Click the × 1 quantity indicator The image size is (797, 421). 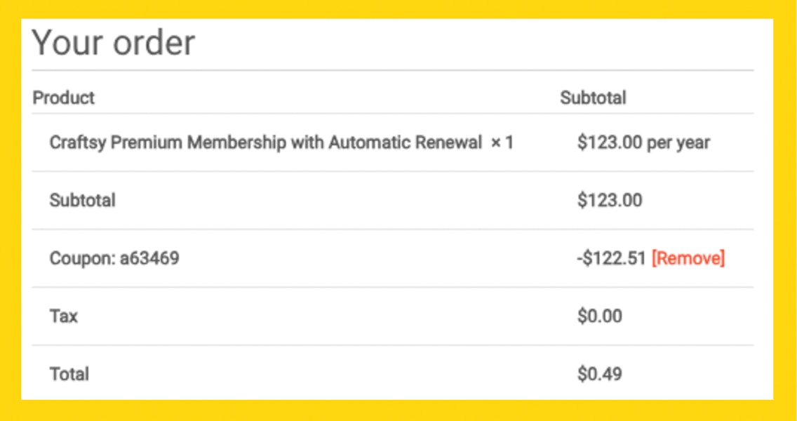(502, 143)
